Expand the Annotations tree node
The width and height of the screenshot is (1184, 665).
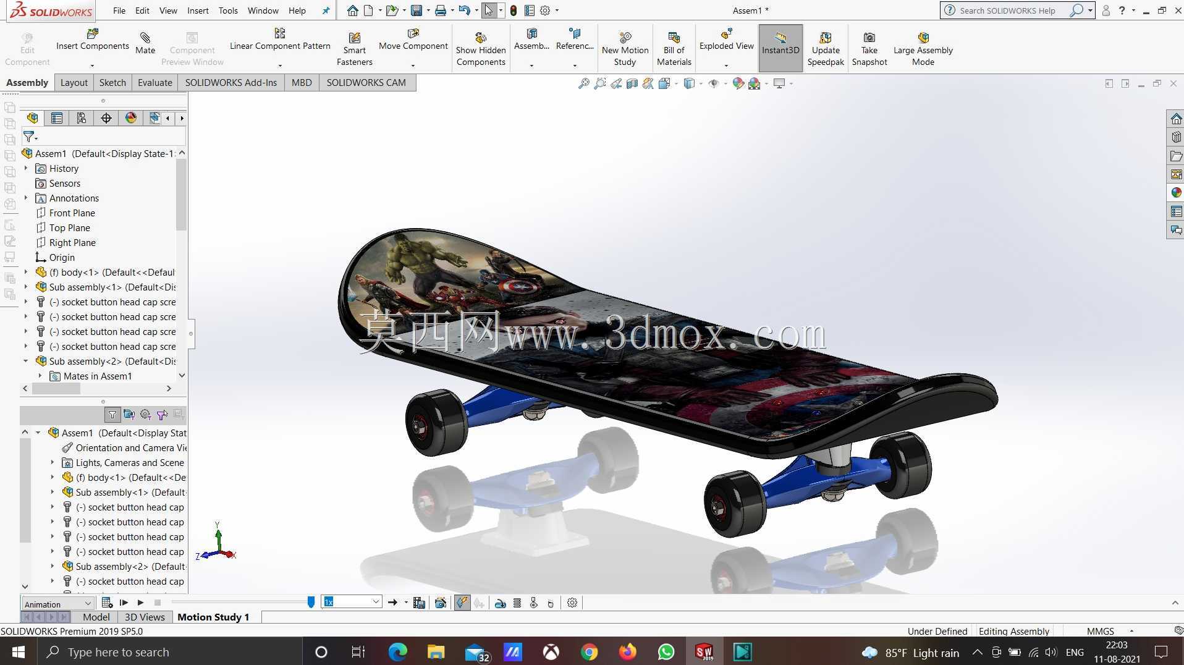click(x=26, y=198)
